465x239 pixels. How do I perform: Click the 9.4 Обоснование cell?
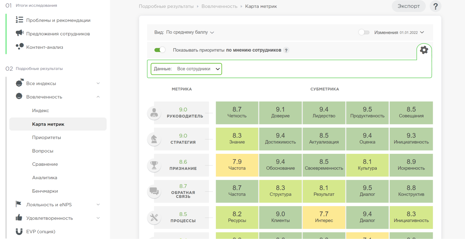click(280, 165)
